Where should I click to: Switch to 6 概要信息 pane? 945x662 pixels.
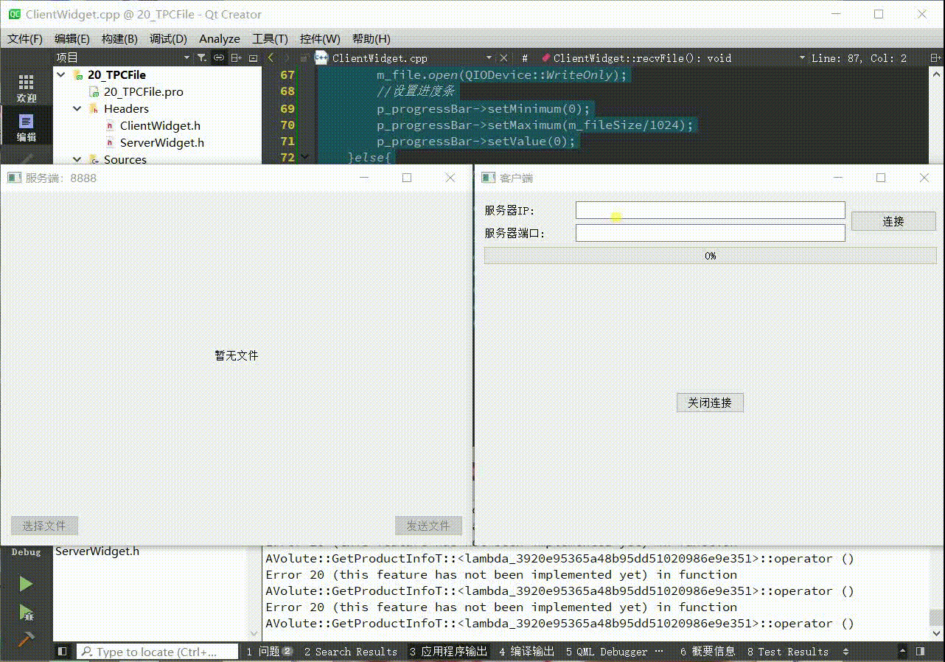(708, 652)
